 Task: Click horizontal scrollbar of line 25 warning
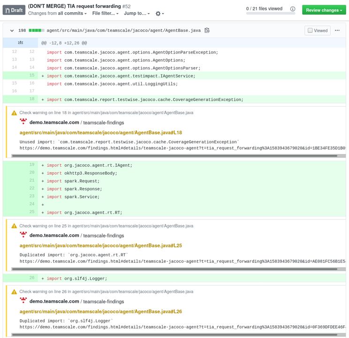[174, 269]
